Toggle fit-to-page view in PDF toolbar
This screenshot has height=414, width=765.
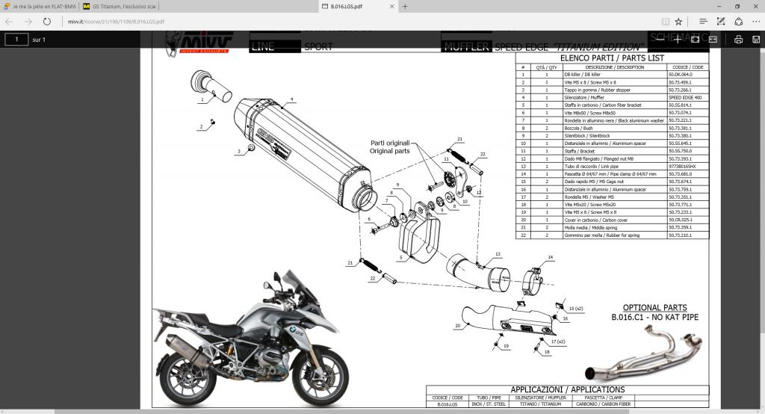[696, 39]
